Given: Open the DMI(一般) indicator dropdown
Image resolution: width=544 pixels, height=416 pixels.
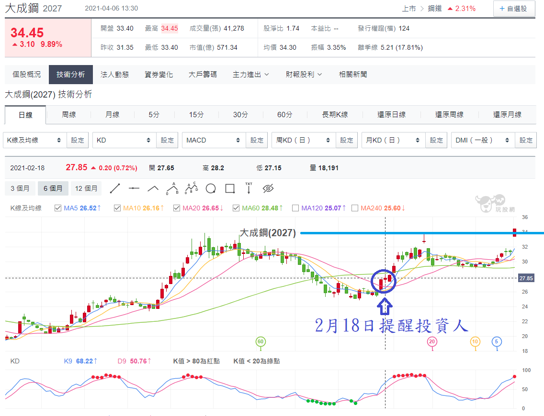Looking at the screenshot, I should pyautogui.click(x=483, y=140).
